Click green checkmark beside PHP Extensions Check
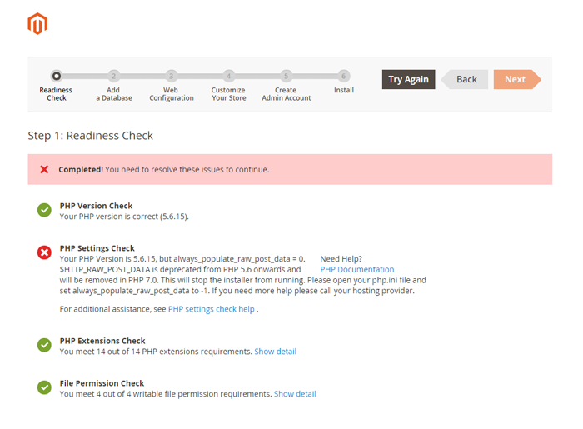 [x=44, y=345]
